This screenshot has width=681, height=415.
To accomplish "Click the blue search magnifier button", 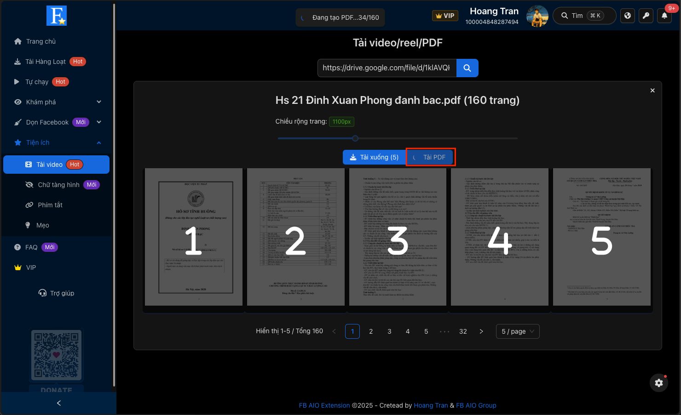I will coord(467,68).
